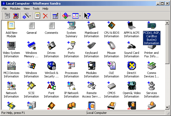Open Drives Information module
Screen dimensions: 171x116
(x=51, y=46)
